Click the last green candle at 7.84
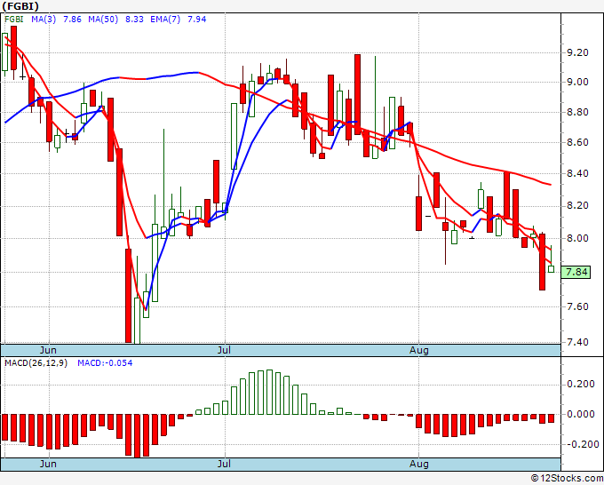Image resolution: width=604 pixels, height=485 pixels. pyautogui.click(x=551, y=269)
